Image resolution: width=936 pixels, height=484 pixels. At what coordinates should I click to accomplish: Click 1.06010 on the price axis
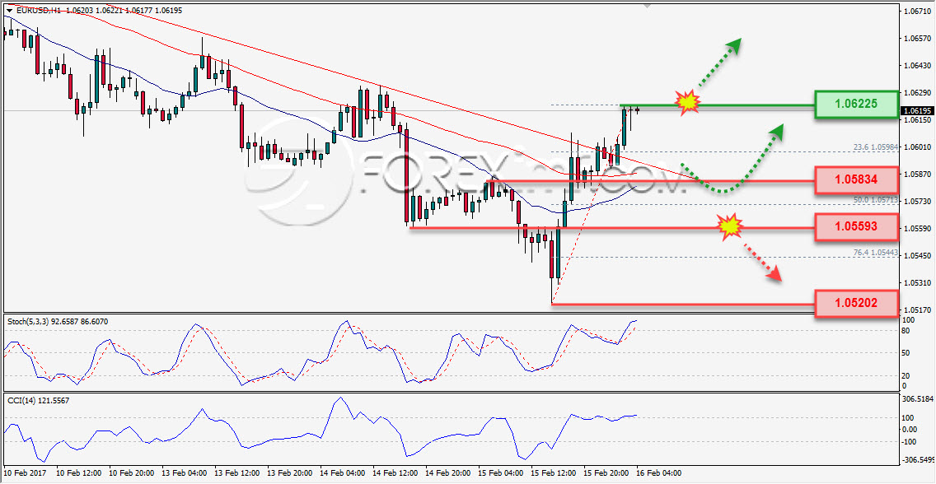tap(919, 147)
